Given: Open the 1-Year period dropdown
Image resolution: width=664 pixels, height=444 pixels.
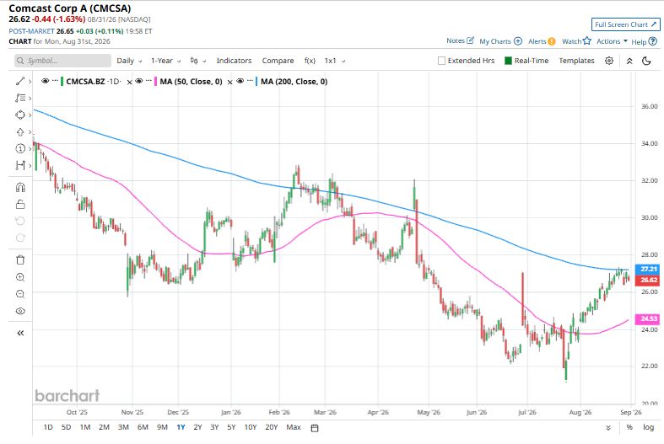Looking at the screenshot, I should click(x=165, y=61).
